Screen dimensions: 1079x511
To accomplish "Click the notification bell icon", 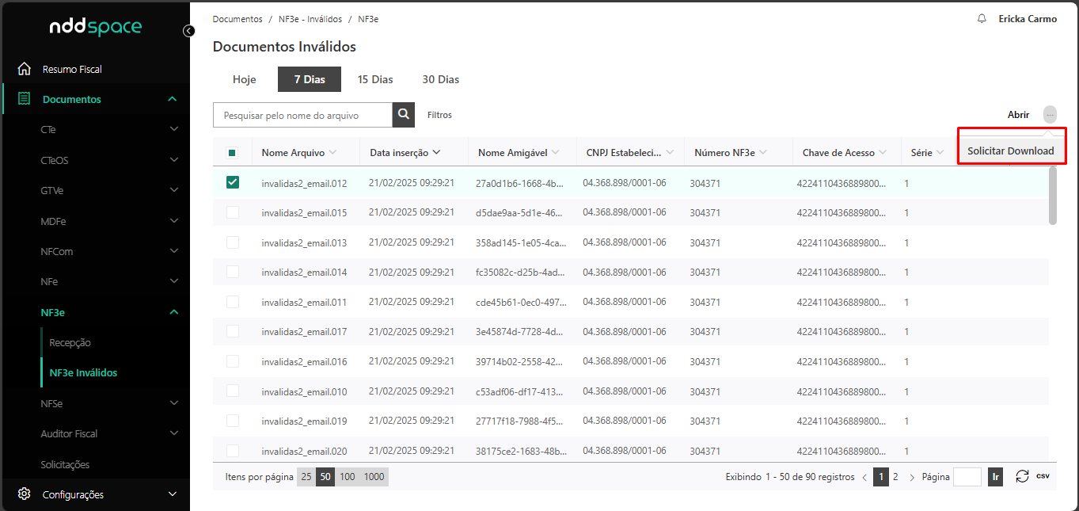I will (x=982, y=19).
